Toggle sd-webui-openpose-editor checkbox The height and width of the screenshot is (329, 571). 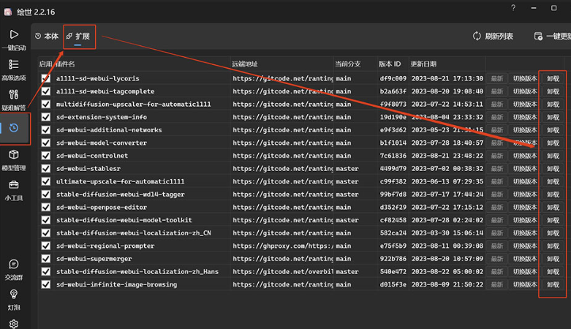[46, 207]
